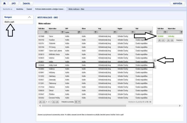Click filter icon of Kraj column
This screenshot has width=187, height=123.
(x=115, y=32)
